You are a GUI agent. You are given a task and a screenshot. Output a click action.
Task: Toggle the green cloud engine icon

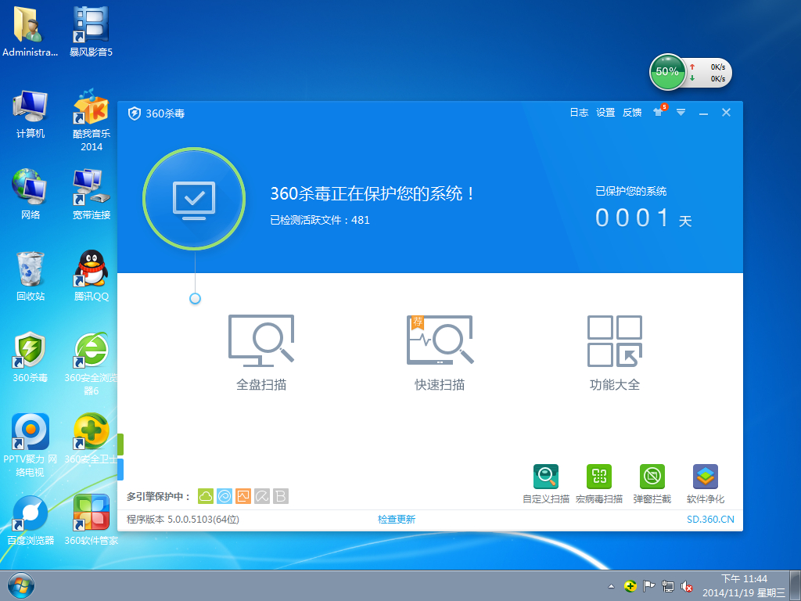[x=206, y=495]
